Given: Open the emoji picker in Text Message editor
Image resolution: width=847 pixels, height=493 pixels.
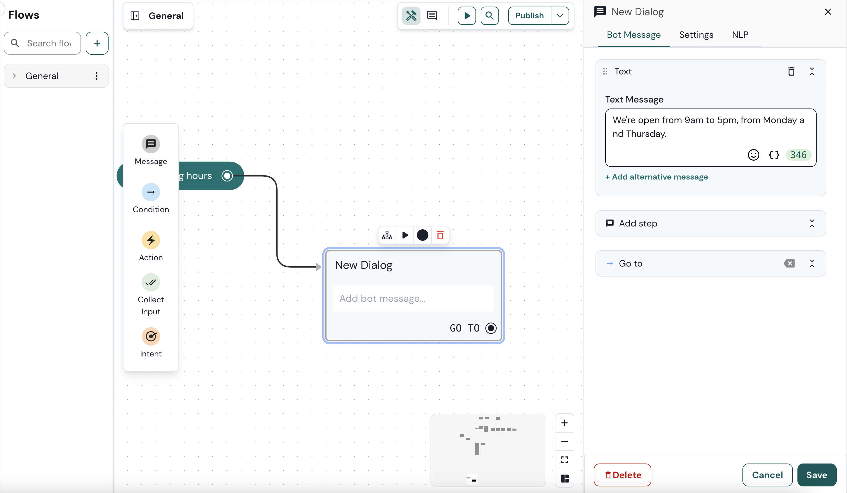Looking at the screenshot, I should [x=754, y=155].
